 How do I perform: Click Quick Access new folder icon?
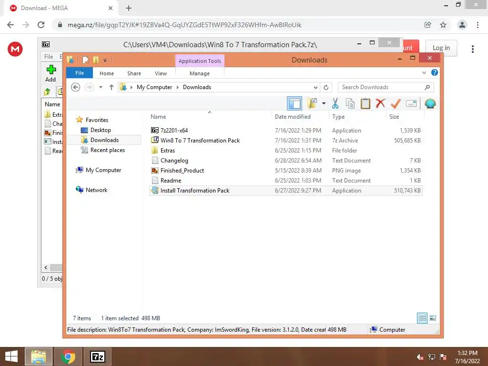pyautogui.click(x=96, y=60)
